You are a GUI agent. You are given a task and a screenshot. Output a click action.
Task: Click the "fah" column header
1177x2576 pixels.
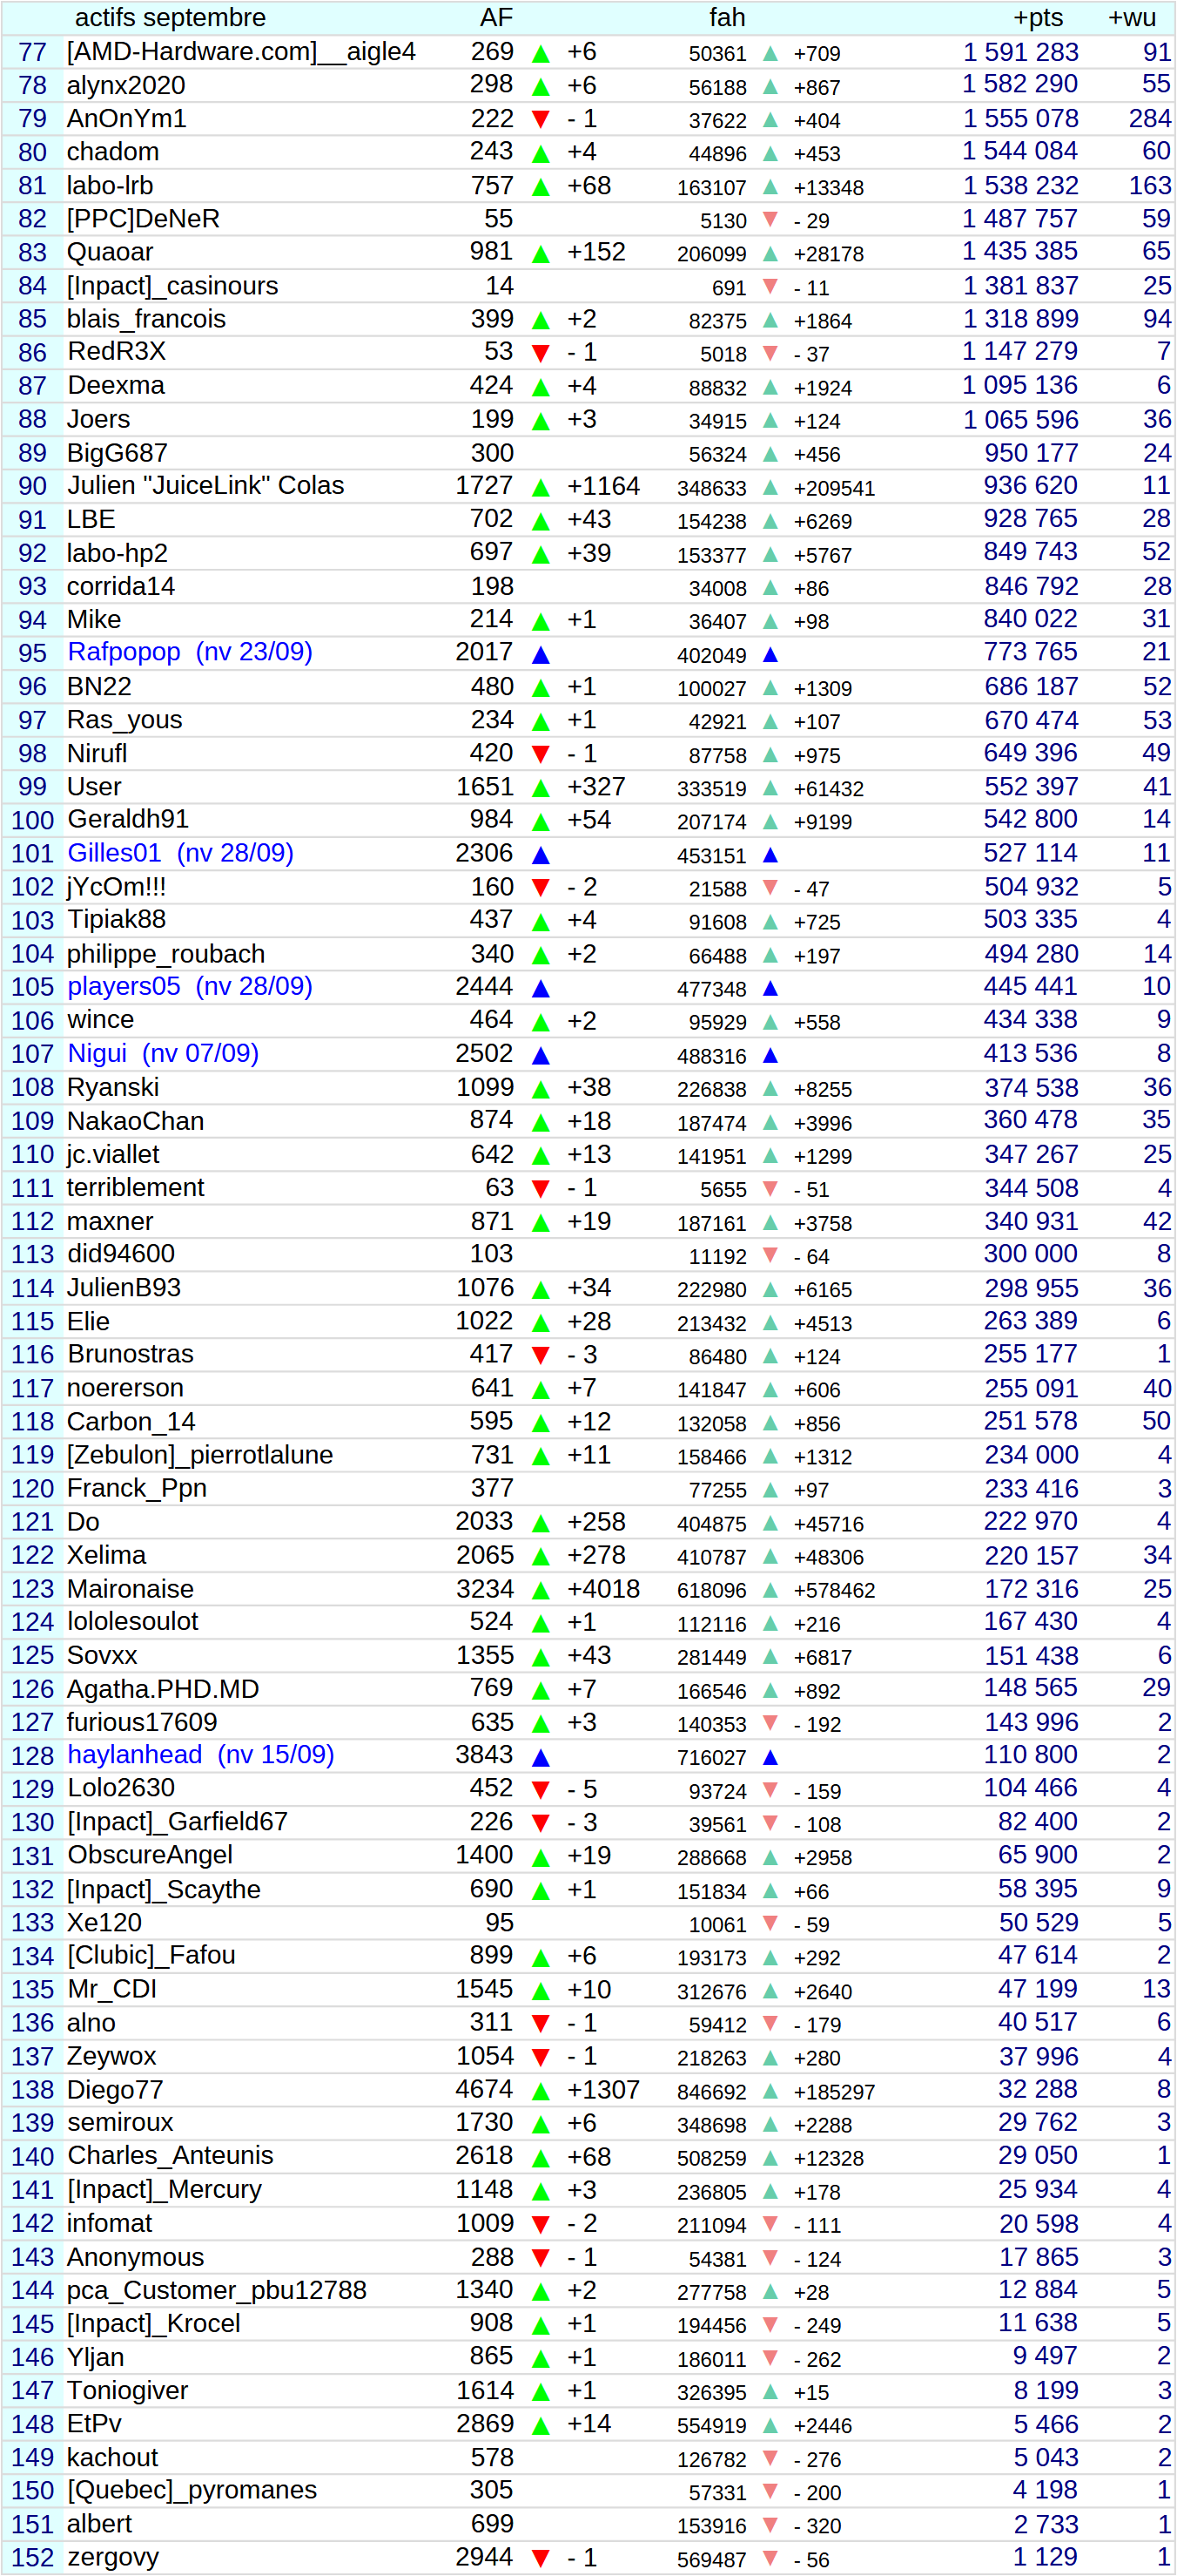pos(726,18)
